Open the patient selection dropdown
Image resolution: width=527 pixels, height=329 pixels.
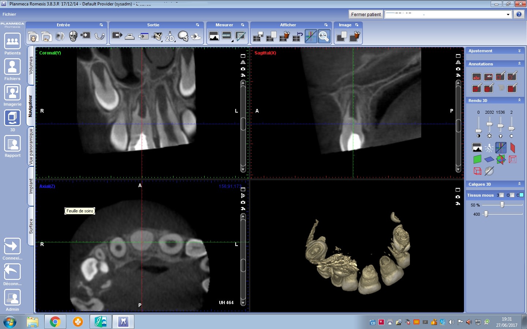click(x=508, y=15)
